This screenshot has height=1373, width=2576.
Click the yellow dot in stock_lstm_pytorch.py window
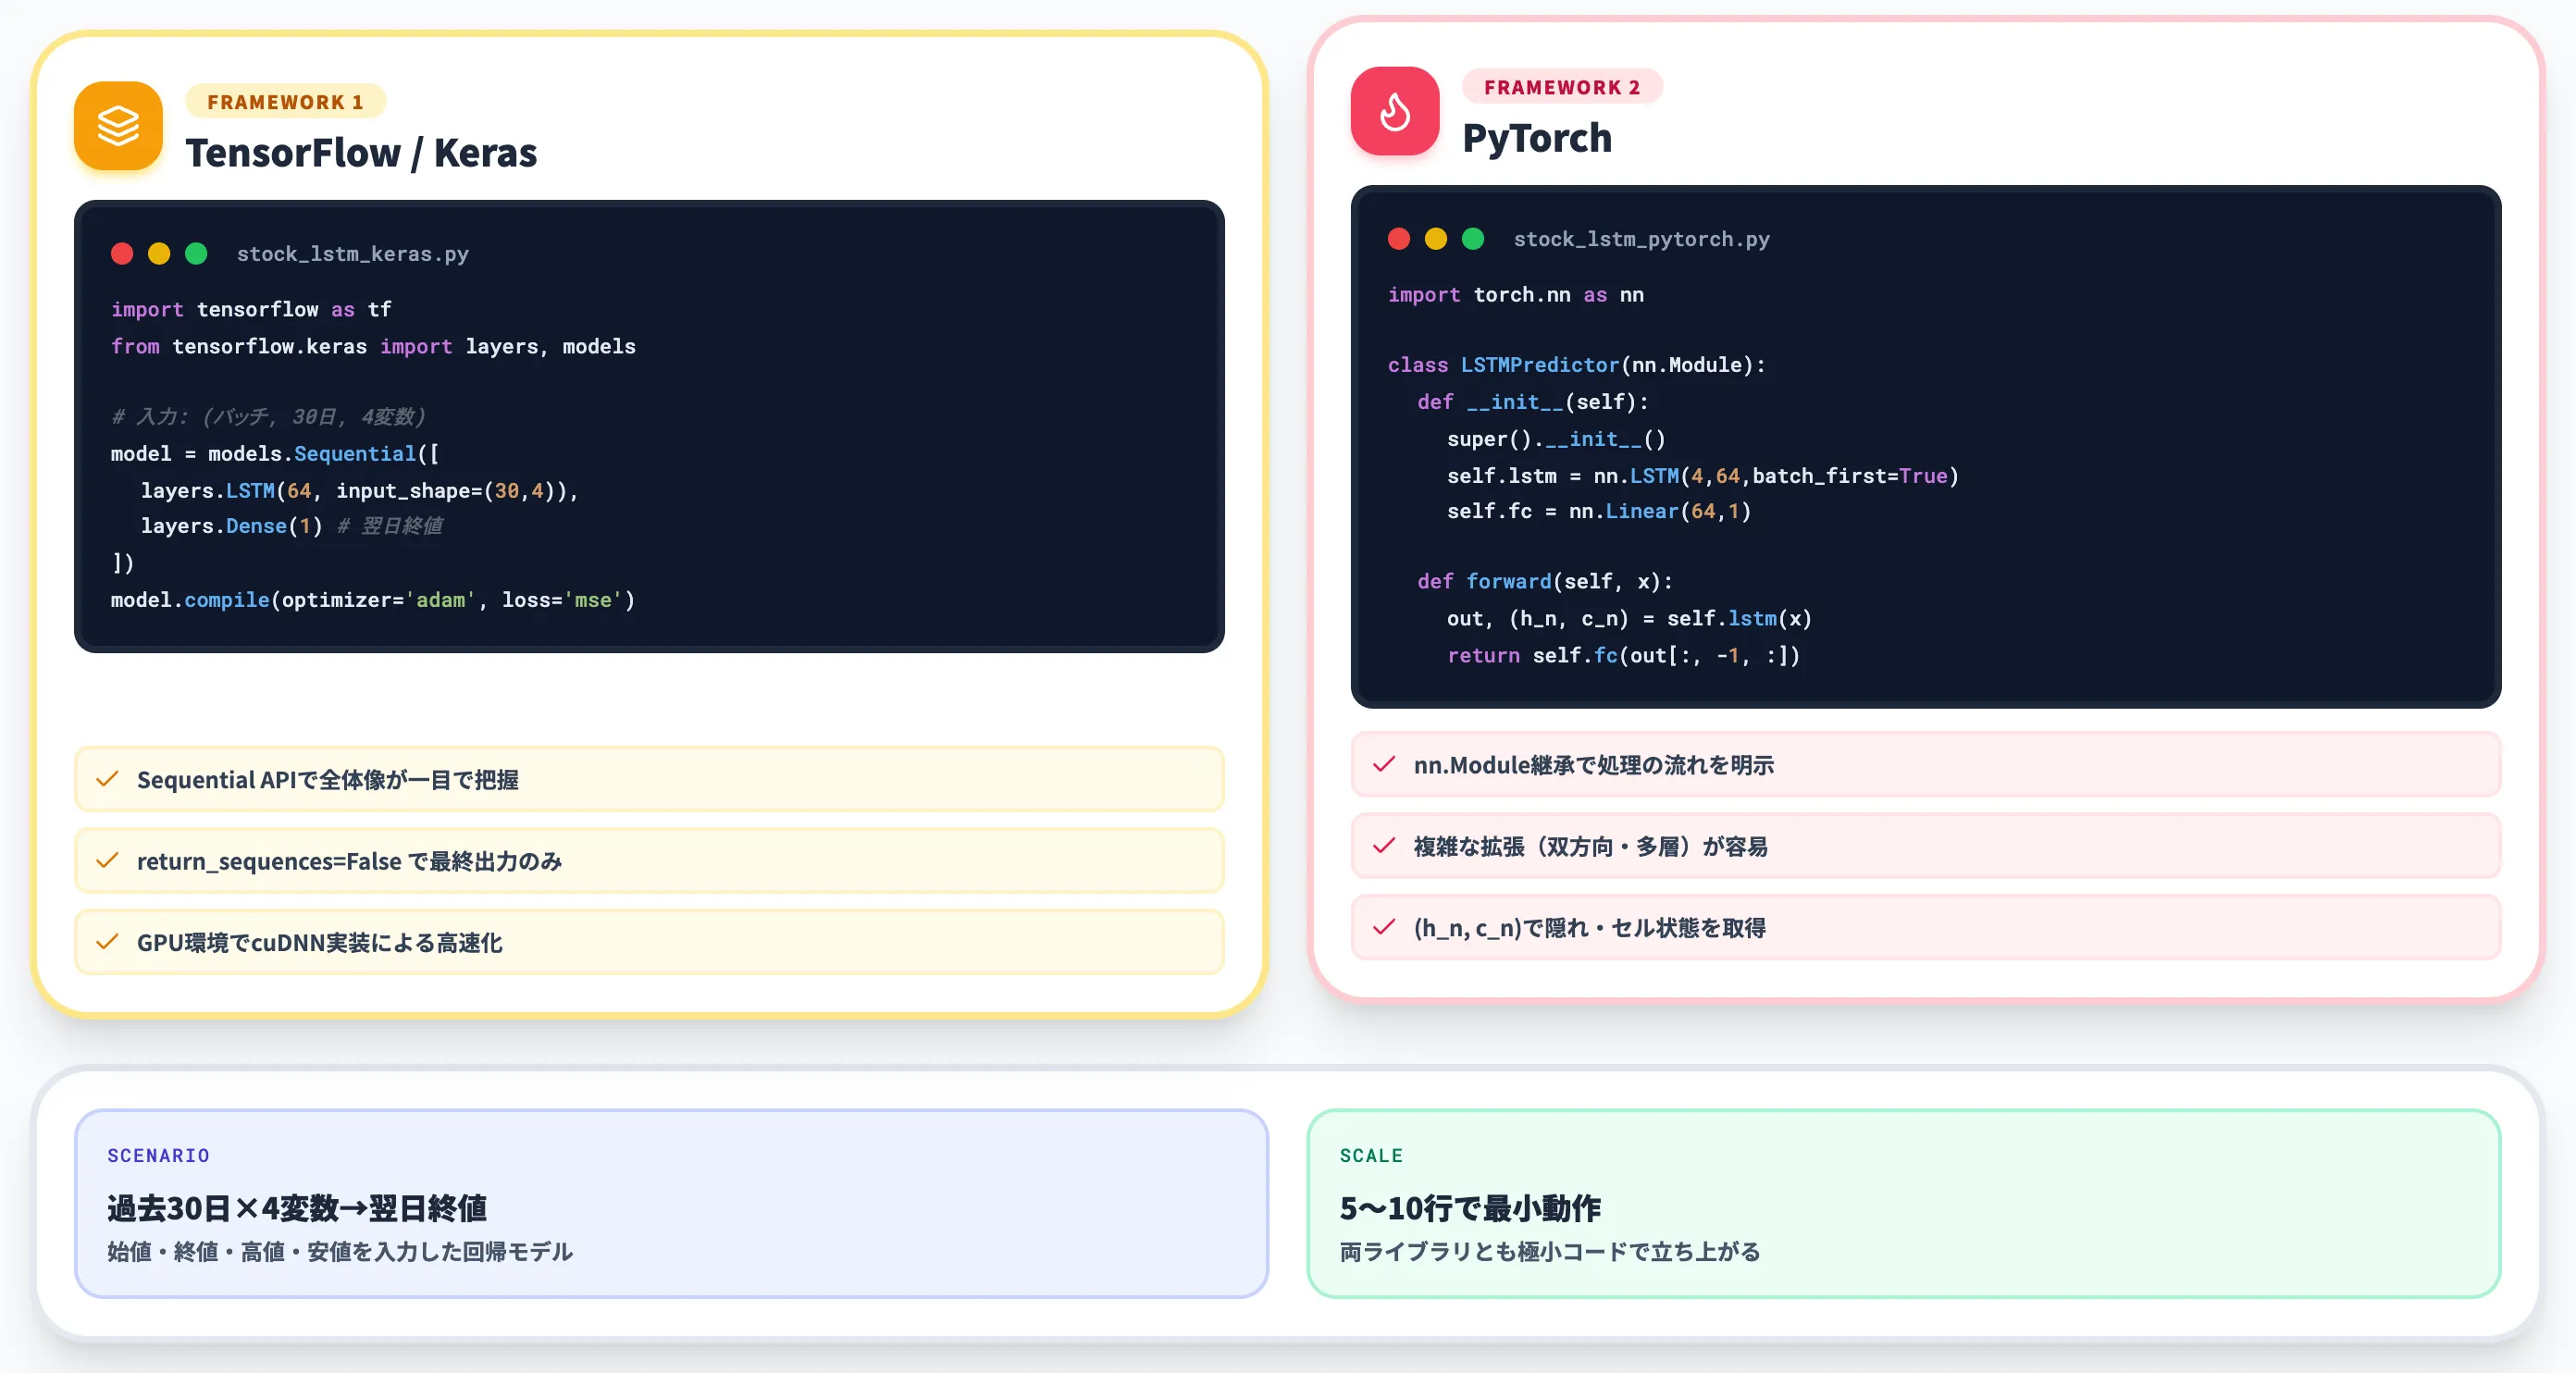tap(1436, 239)
